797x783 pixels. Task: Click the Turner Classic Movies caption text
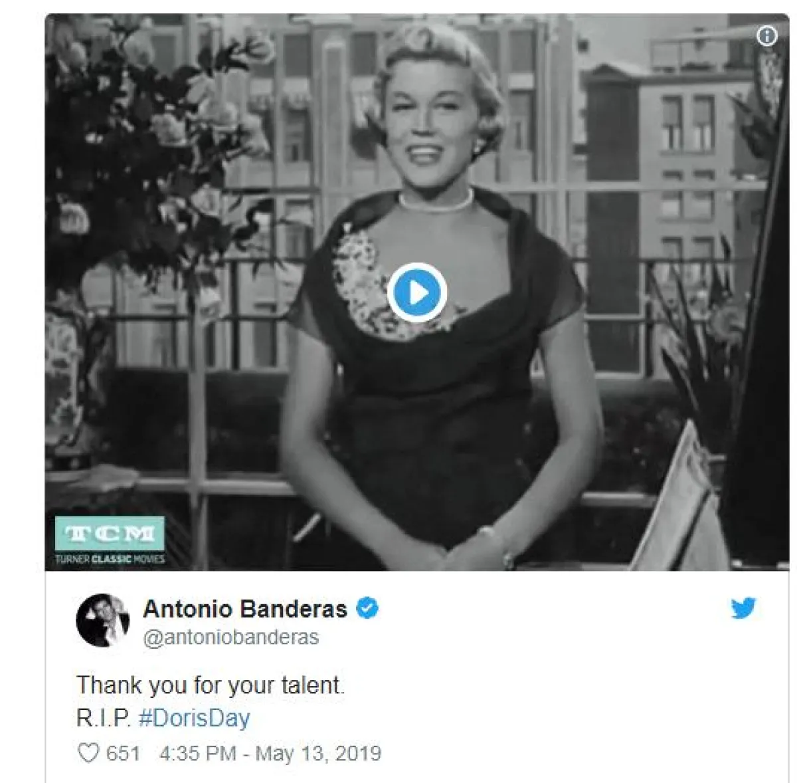coord(110,559)
